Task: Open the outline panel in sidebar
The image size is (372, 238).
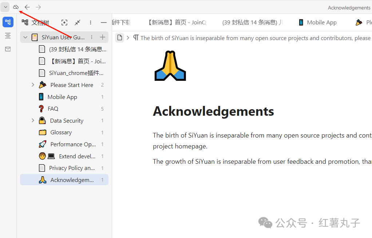Action: (x=8, y=36)
